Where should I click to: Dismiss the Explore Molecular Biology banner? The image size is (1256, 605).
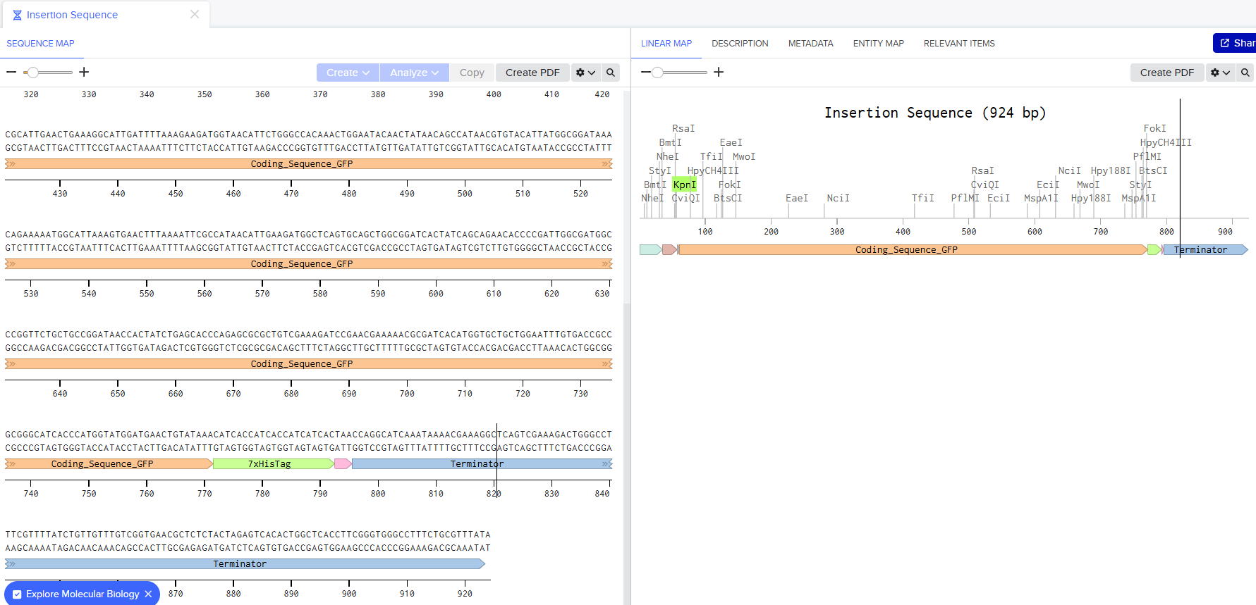click(148, 594)
